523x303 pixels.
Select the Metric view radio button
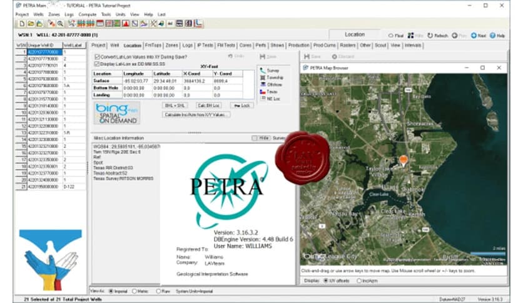[x=135, y=291]
